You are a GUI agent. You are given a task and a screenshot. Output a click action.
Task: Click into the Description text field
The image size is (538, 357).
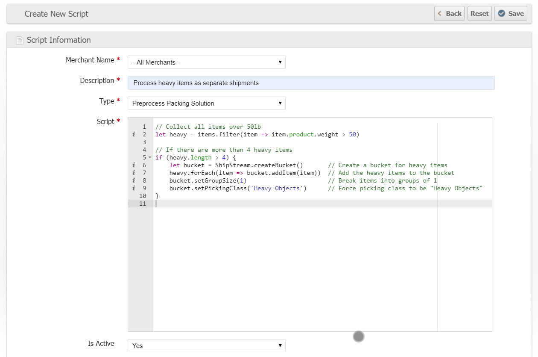[311, 83]
